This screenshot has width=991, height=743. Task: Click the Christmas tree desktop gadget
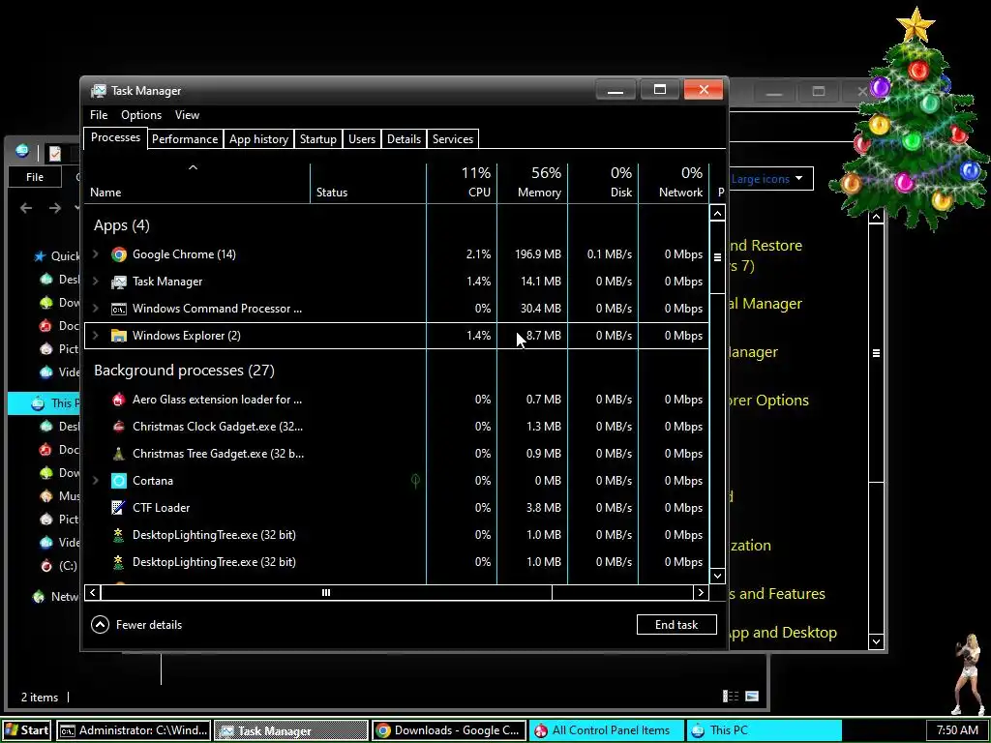click(910, 120)
